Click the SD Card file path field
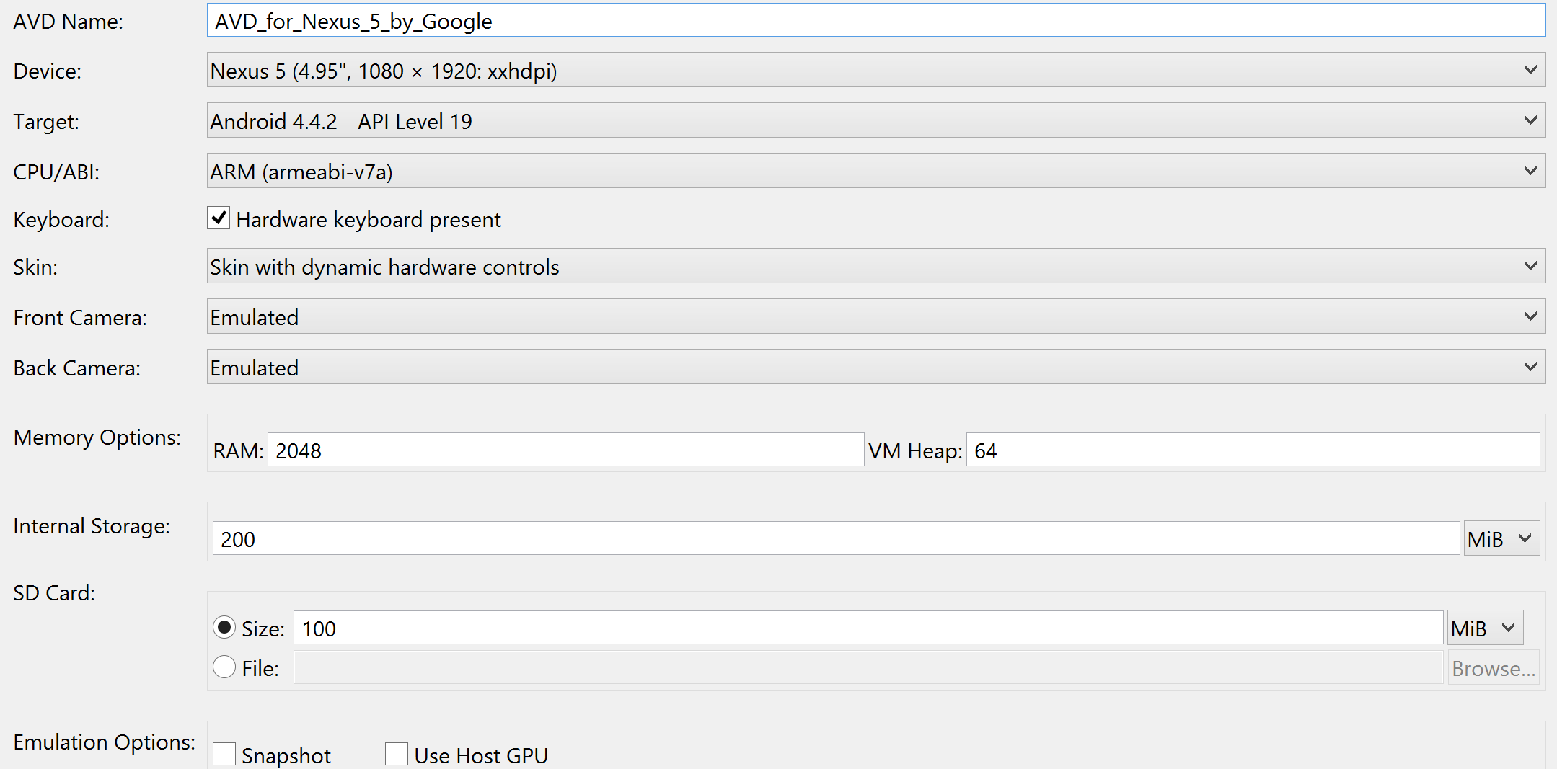This screenshot has width=1557, height=769. click(868, 667)
